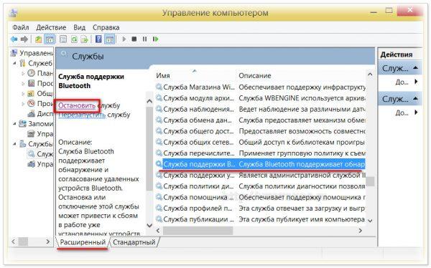
Task: Open the Справка menu
Action: click(x=106, y=27)
